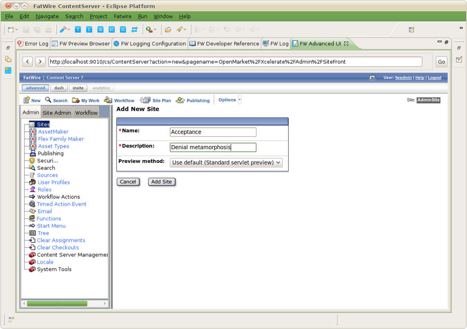This screenshot has width=467, height=329.
Task: Show hidden toolbar items chevron
Action: 461,28
